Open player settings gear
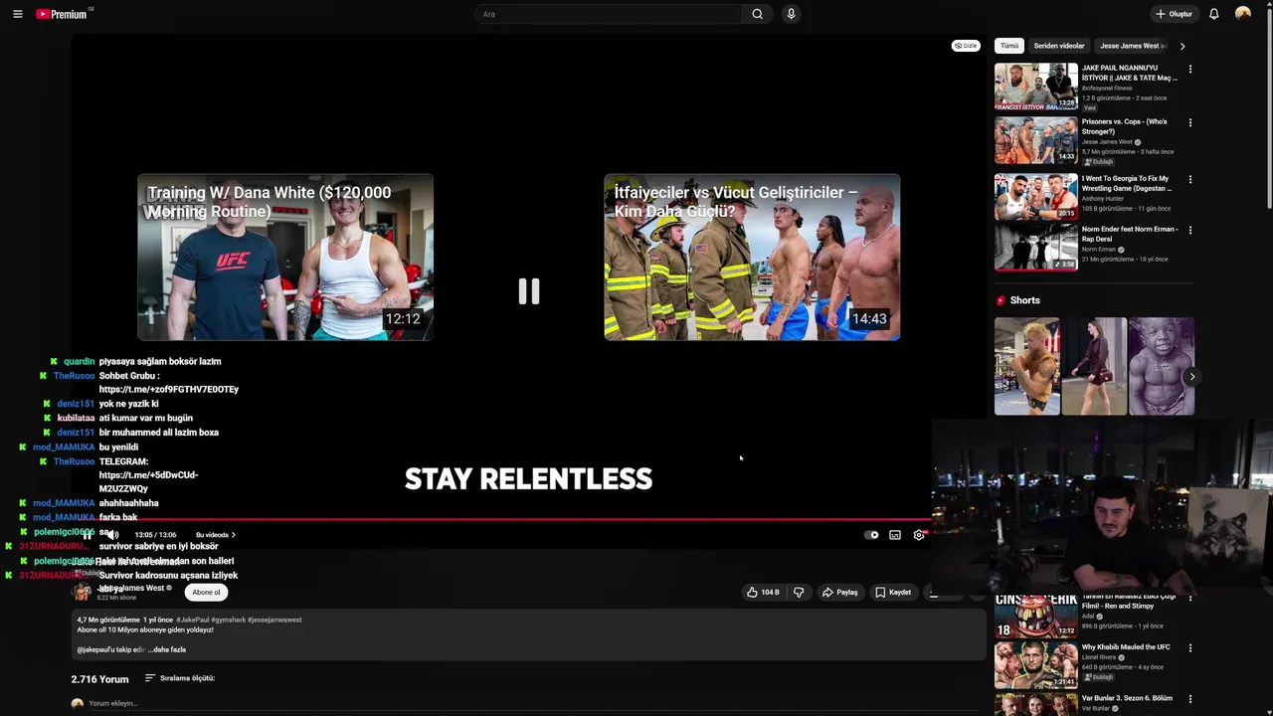 pos(919,535)
